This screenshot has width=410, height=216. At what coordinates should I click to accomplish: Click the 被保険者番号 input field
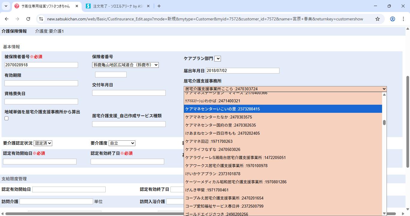click(41, 65)
